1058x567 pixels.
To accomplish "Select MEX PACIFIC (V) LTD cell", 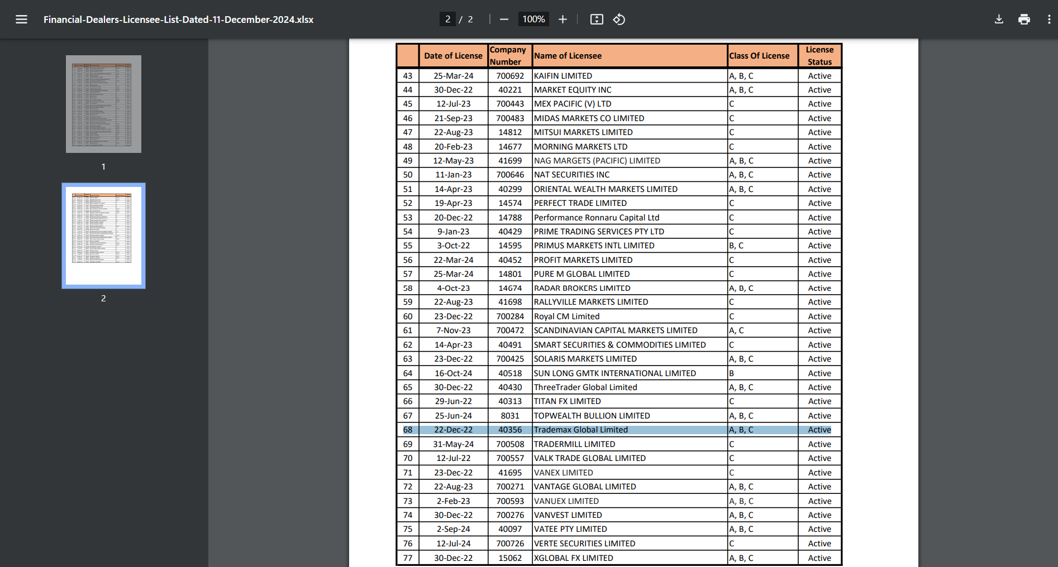I will pyautogui.click(x=630, y=104).
